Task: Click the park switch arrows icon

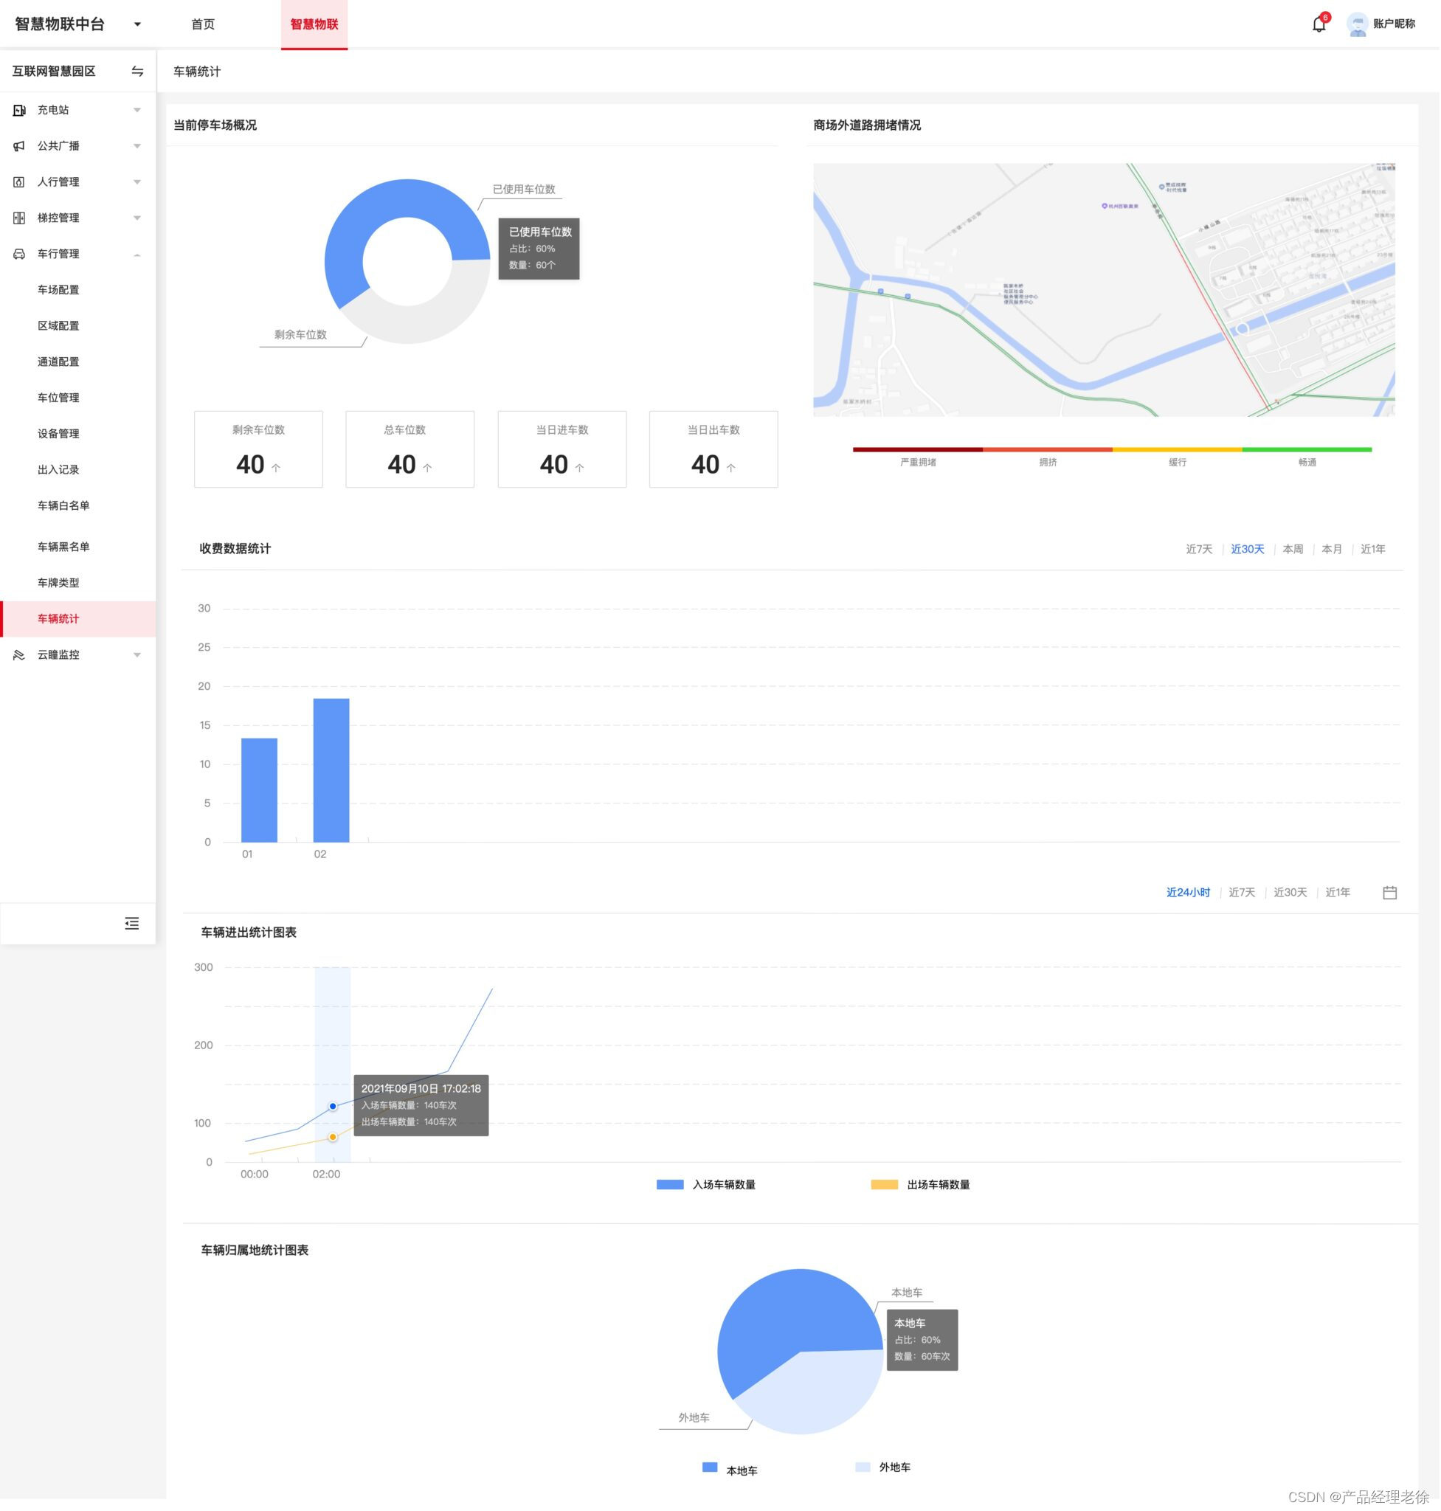Action: coord(137,72)
